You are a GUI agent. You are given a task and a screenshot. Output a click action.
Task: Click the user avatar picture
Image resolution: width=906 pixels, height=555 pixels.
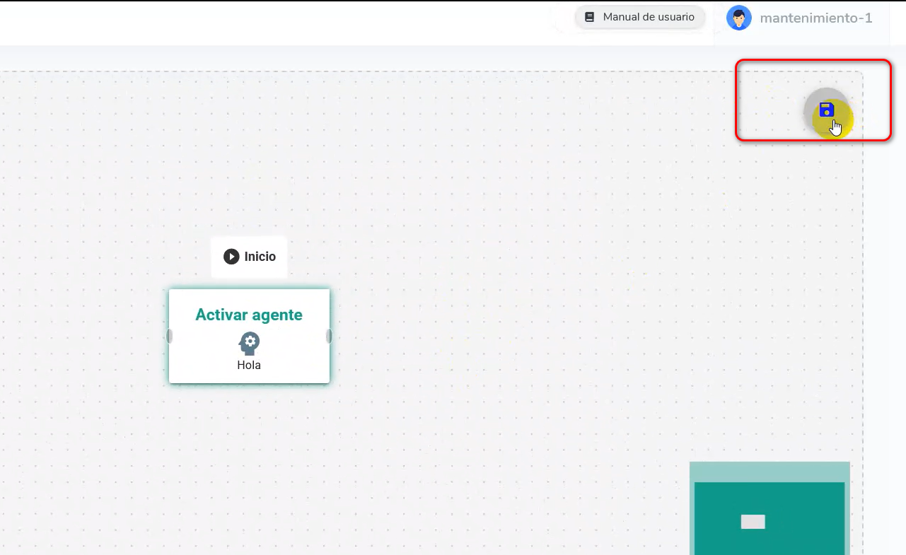738,18
